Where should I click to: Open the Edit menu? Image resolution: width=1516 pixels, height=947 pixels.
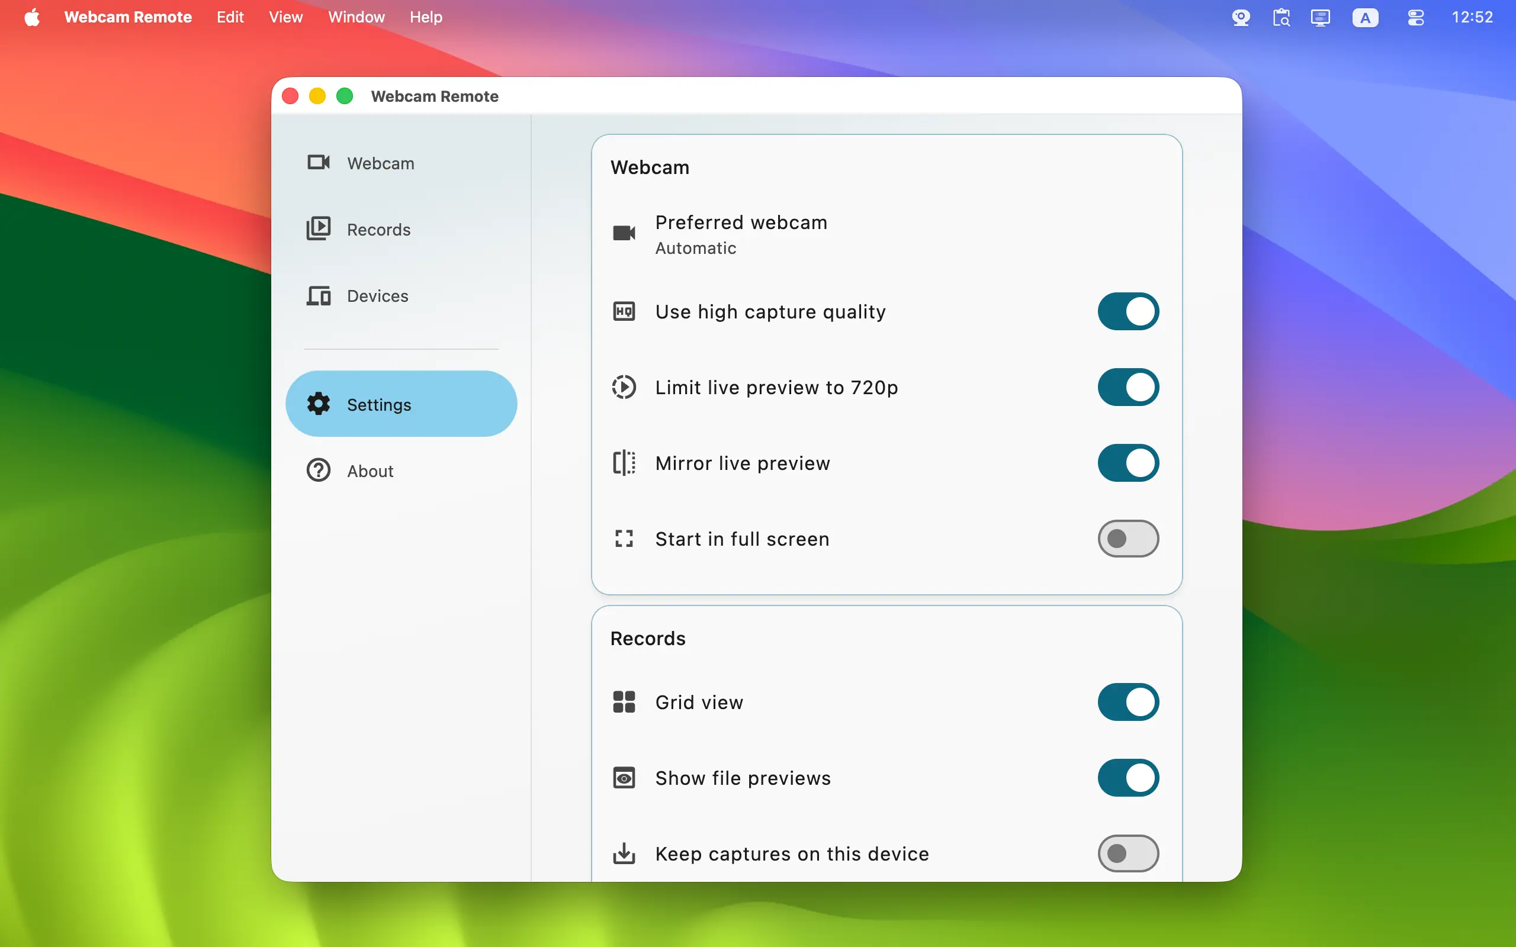[x=230, y=17]
